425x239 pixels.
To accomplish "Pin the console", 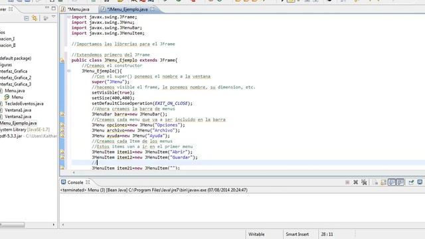I will pos(411,183).
